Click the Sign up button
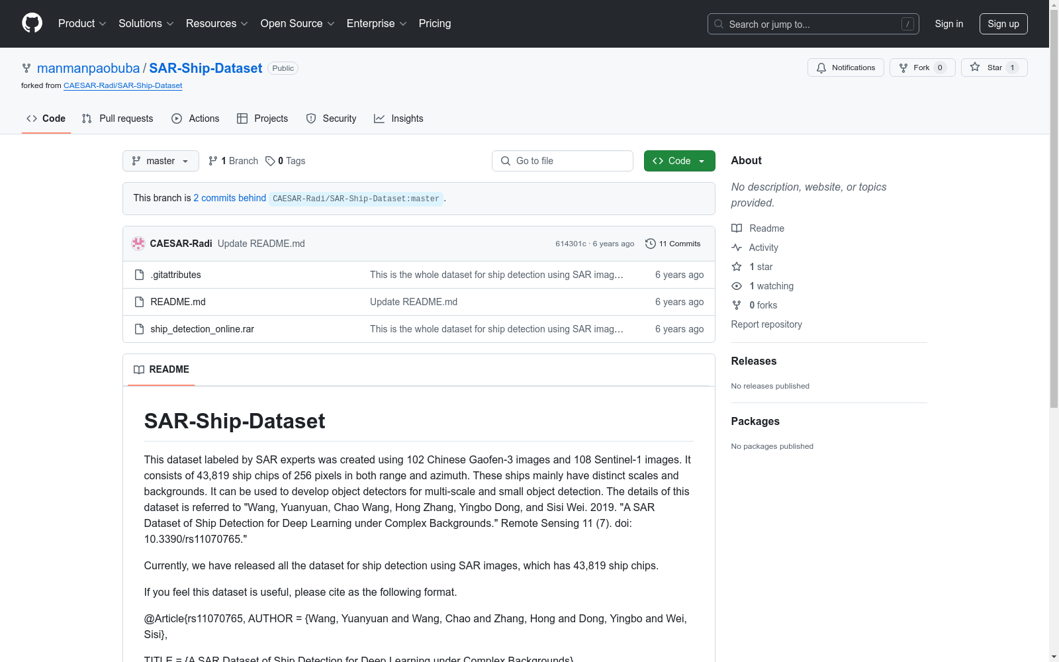The width and height of the screenshot is (1059, 662). [x=1003, y=24]
